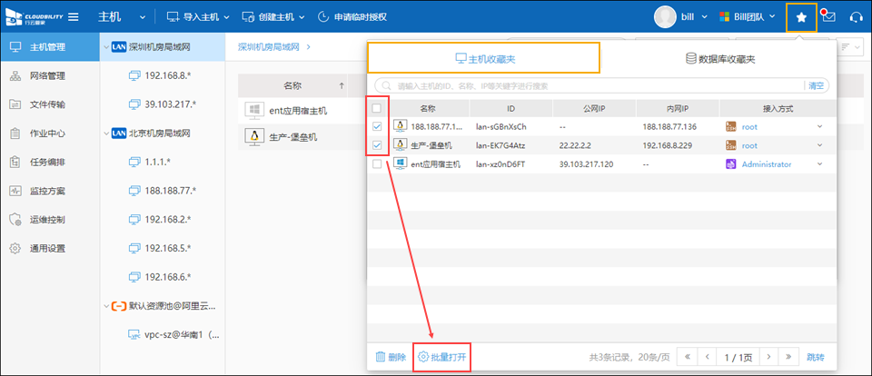Check the ent应用宿主机 favorite checkbox

[377, 164]
